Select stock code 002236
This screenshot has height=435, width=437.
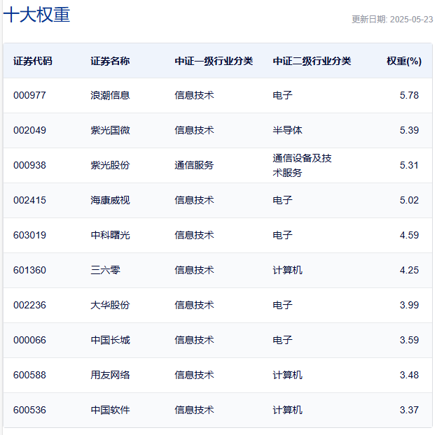pyautogui.click(x=29, y=306)
